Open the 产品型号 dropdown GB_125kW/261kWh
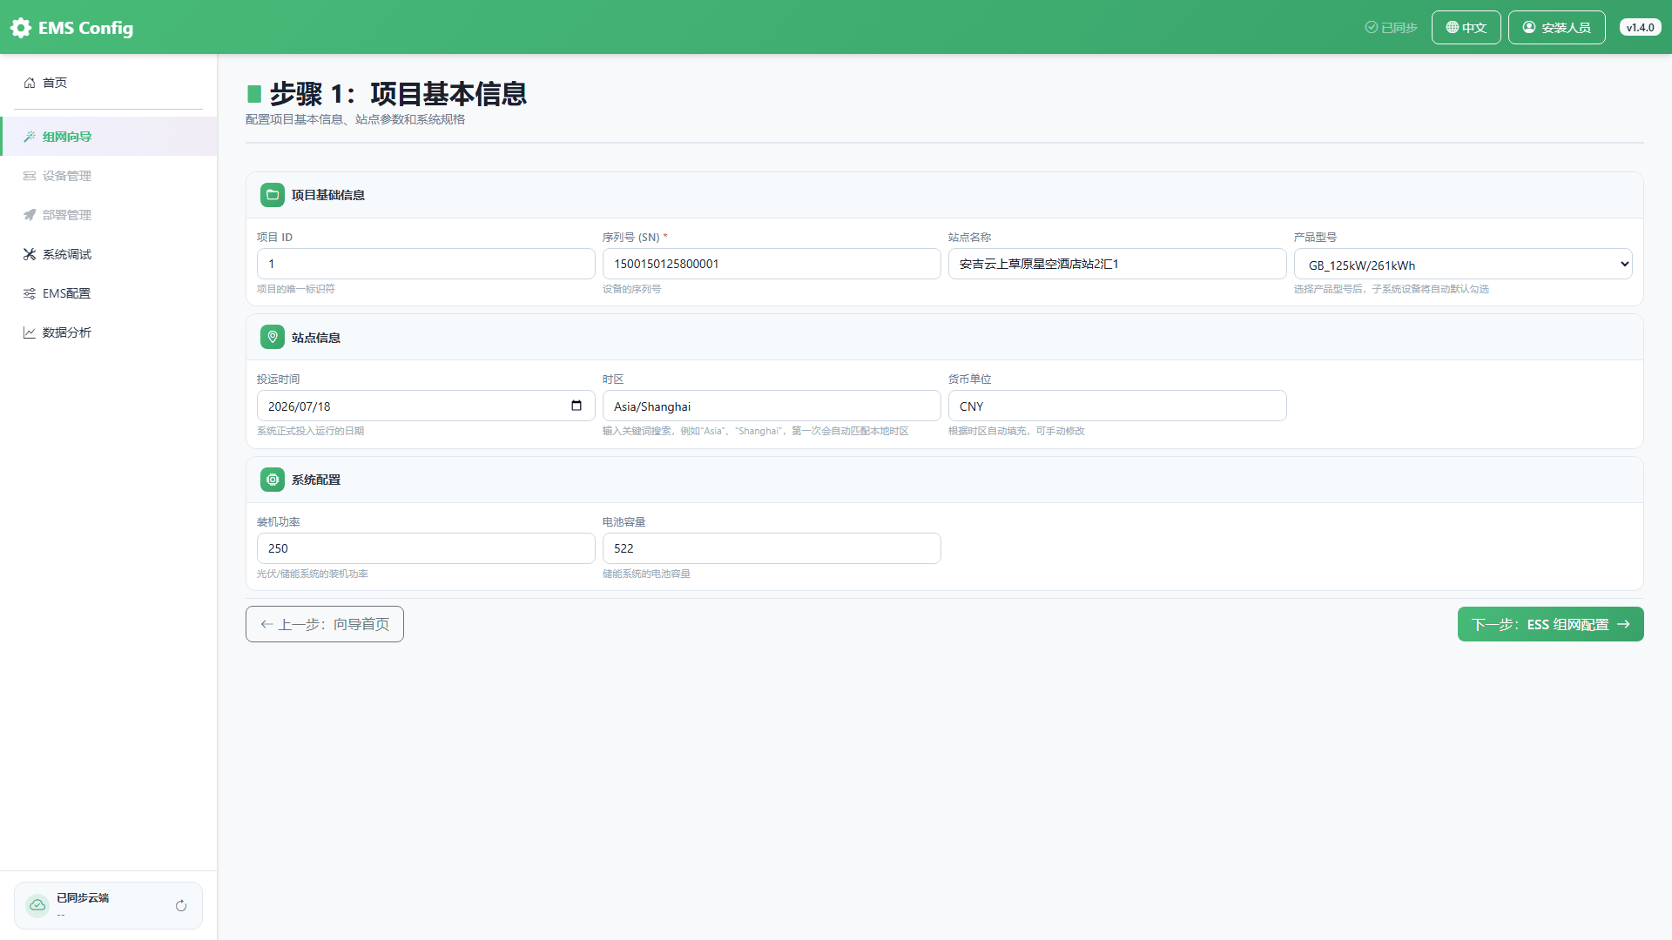This screenshot has width=1672, height=940. pos(1463,265)
